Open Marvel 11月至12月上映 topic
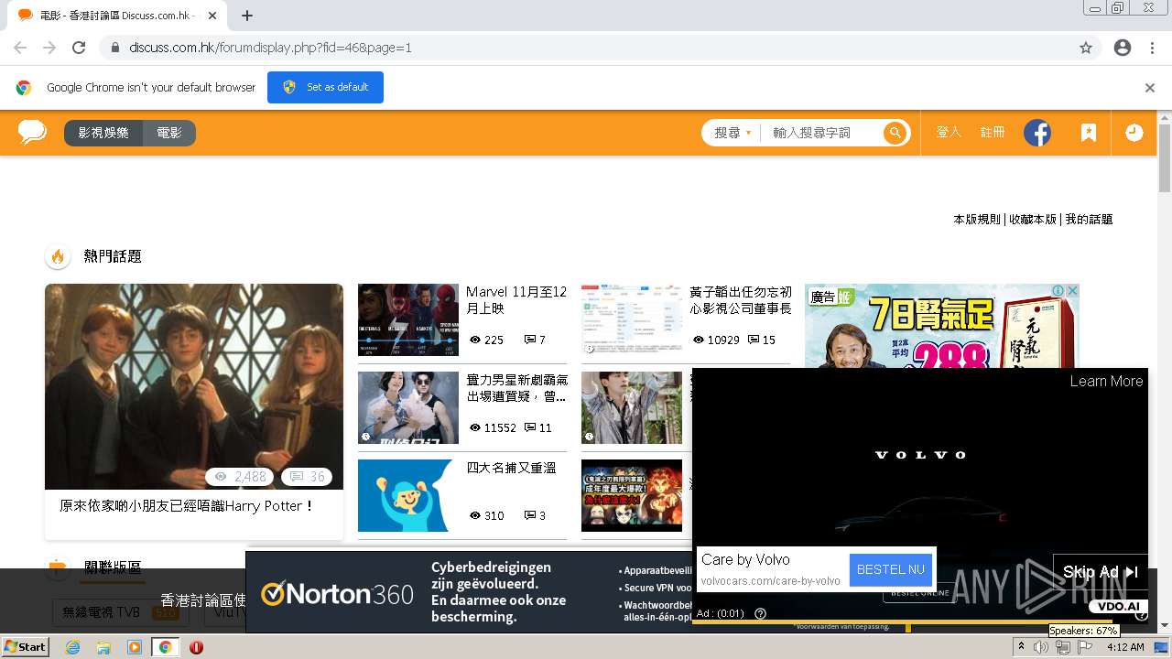This screenshot has height=659, width=1172. pyautogui.click(x=516, y=300)
